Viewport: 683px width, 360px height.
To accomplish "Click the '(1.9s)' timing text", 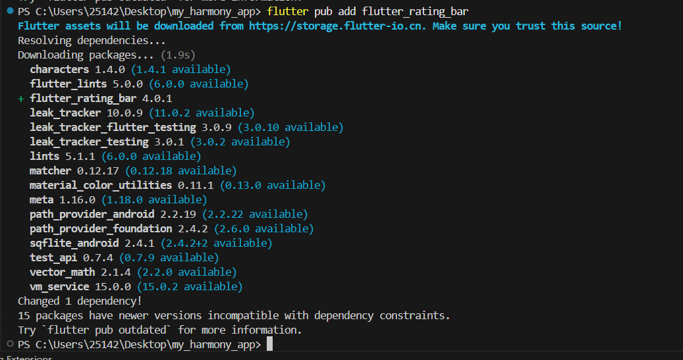I will click(x=178, y=55).
